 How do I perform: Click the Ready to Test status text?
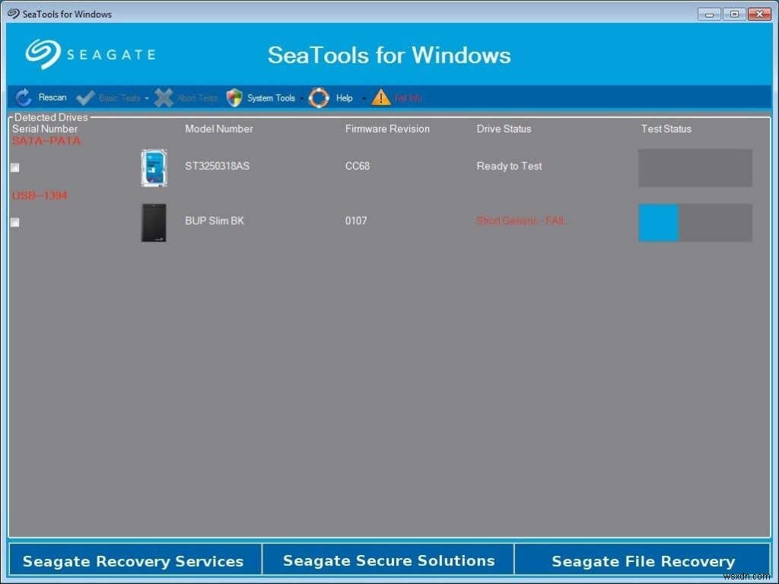[509, 166]
